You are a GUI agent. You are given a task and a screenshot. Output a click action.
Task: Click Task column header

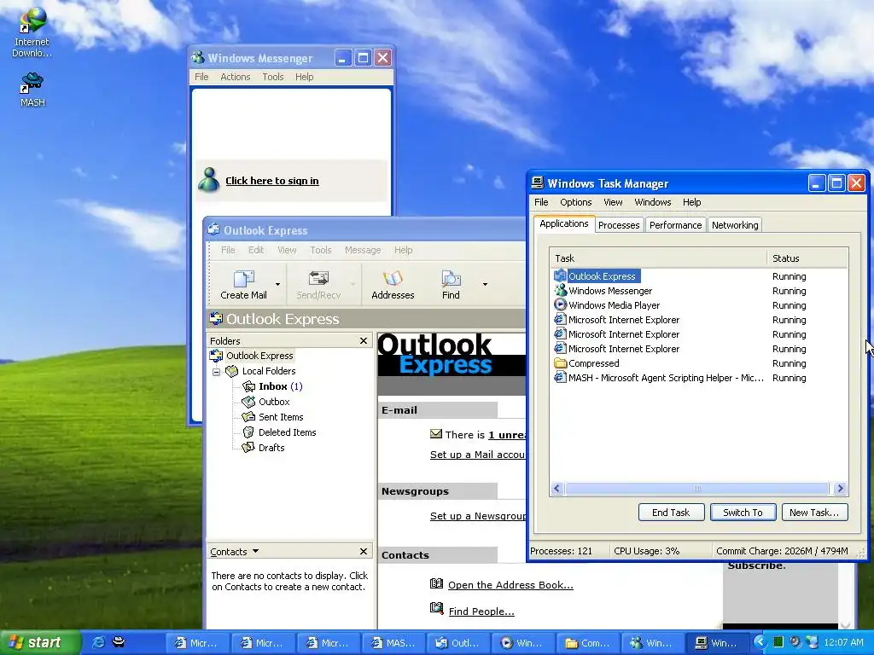click(658, 258)
